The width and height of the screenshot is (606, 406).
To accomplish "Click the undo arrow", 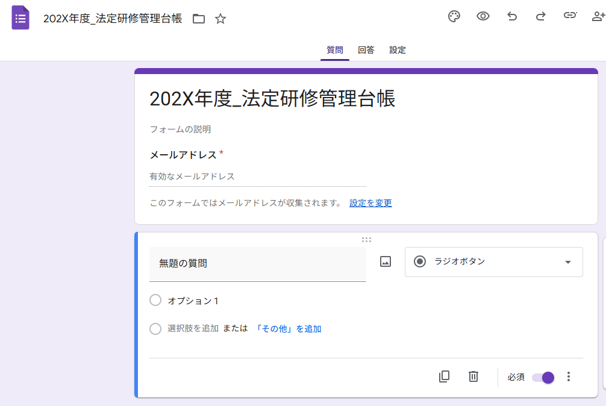I will [512, 16].
